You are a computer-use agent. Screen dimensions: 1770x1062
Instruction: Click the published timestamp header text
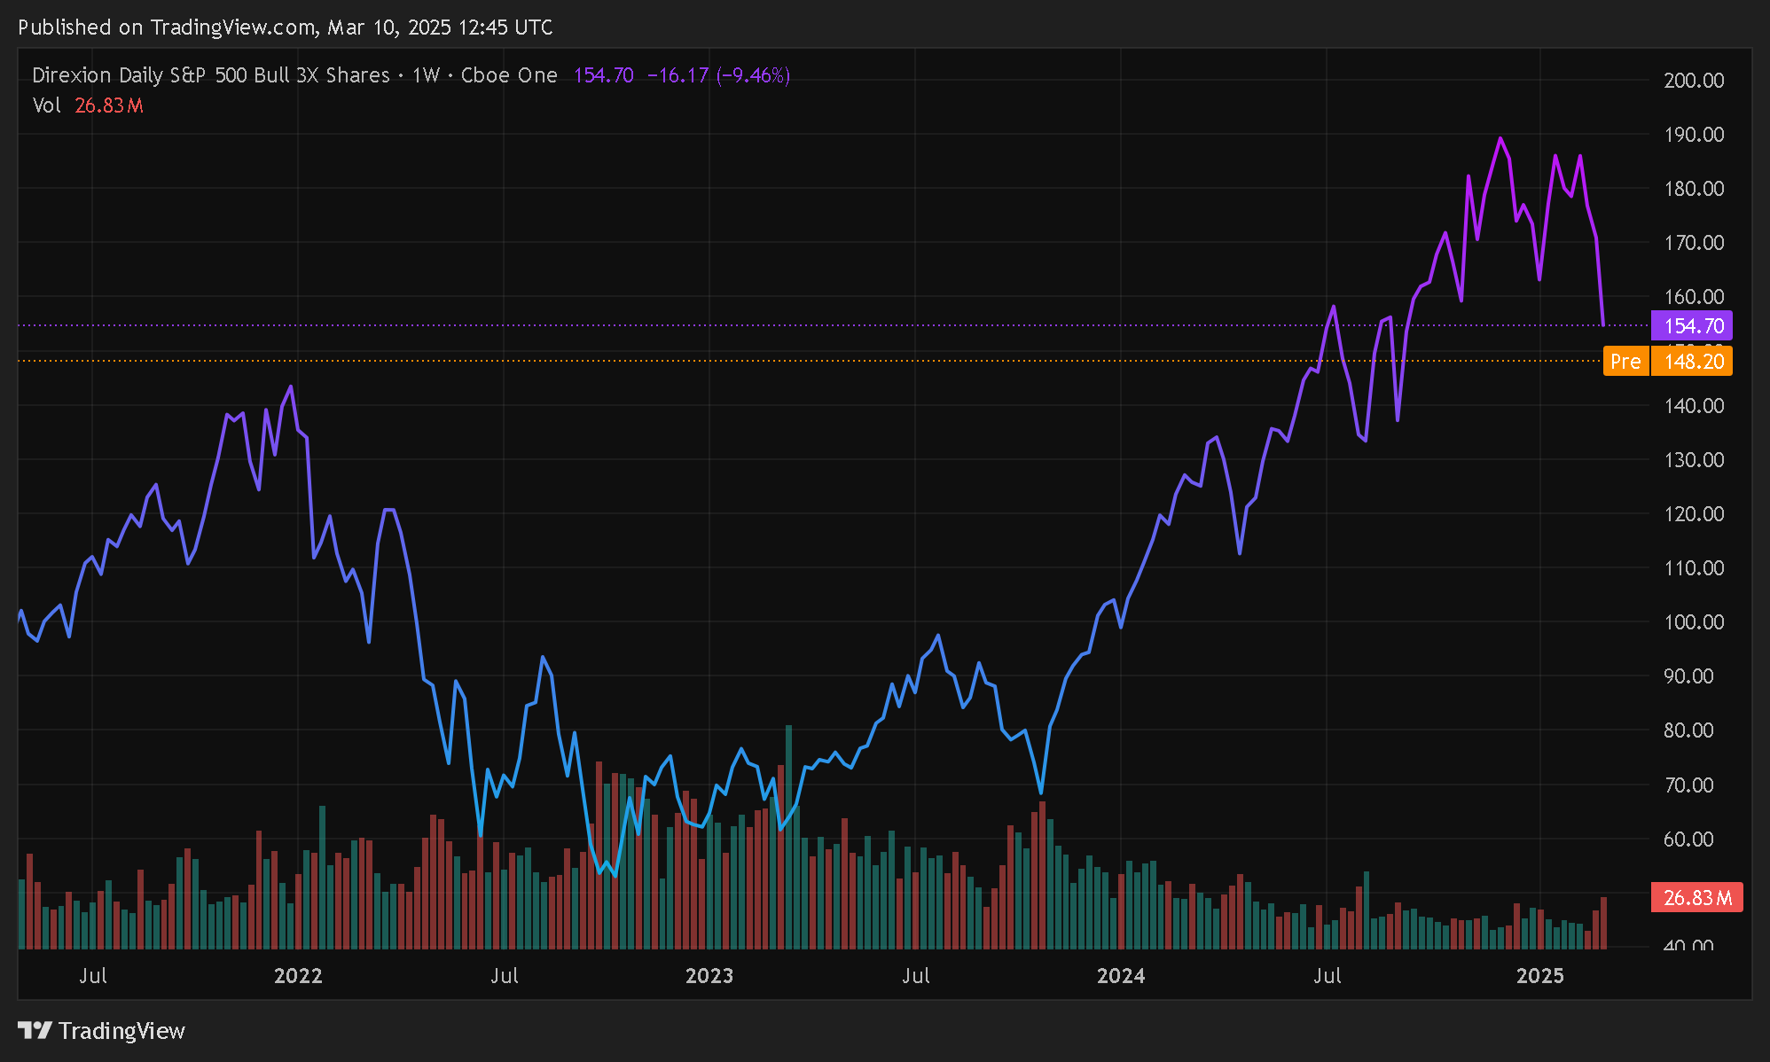[286, 27]
